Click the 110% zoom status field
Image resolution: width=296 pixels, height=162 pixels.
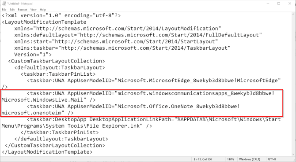click(230, 159)
